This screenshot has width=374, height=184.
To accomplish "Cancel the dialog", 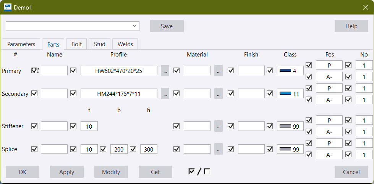I will [351, 172].
